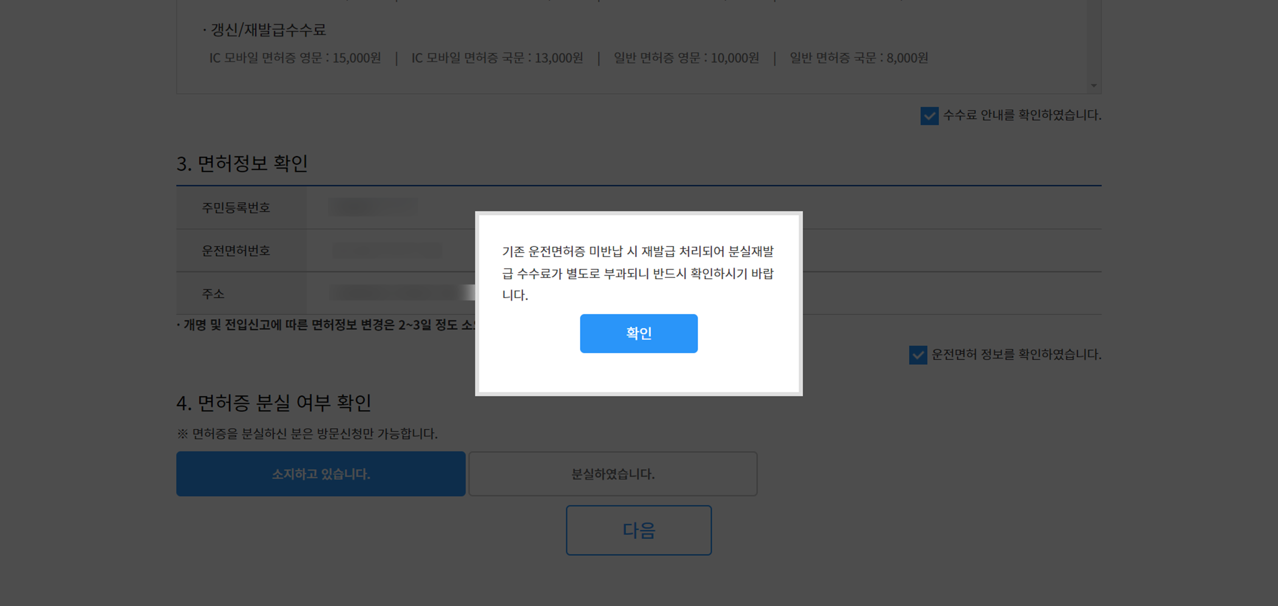Click the blurred 주민등록번호 value

pyautogui.click(x=373, y=207)
